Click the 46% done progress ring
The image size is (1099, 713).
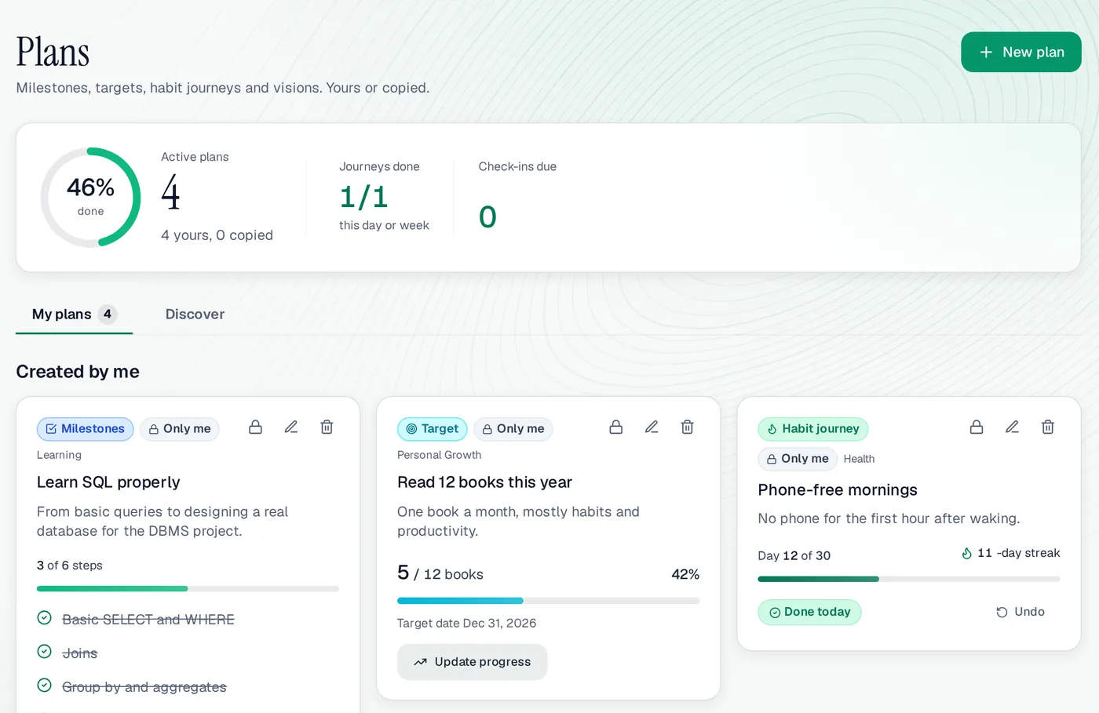click(x=91, y=198)
